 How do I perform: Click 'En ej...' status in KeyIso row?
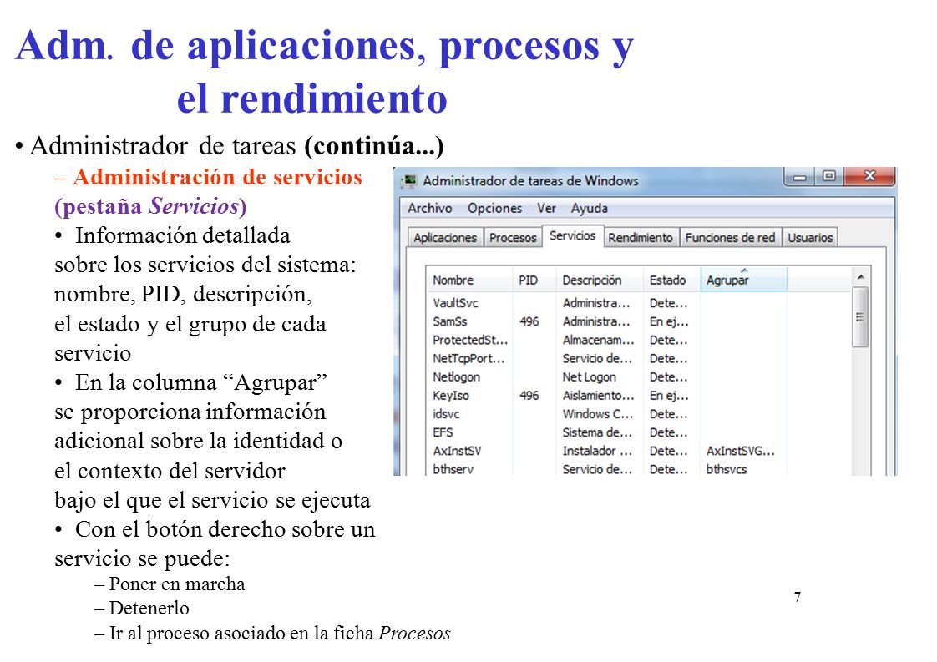click(x=669, y=396)
